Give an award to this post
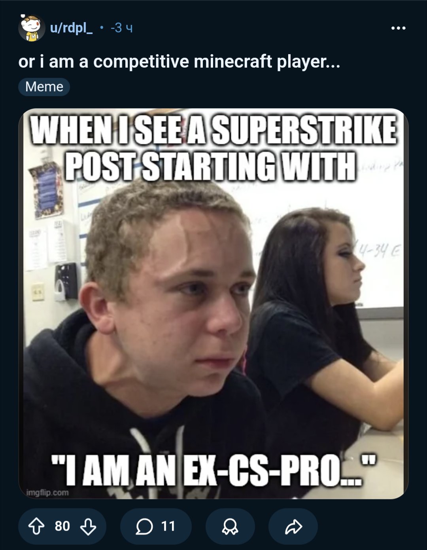The width and height of the screenshot is (427, 550). coord(230,526)
